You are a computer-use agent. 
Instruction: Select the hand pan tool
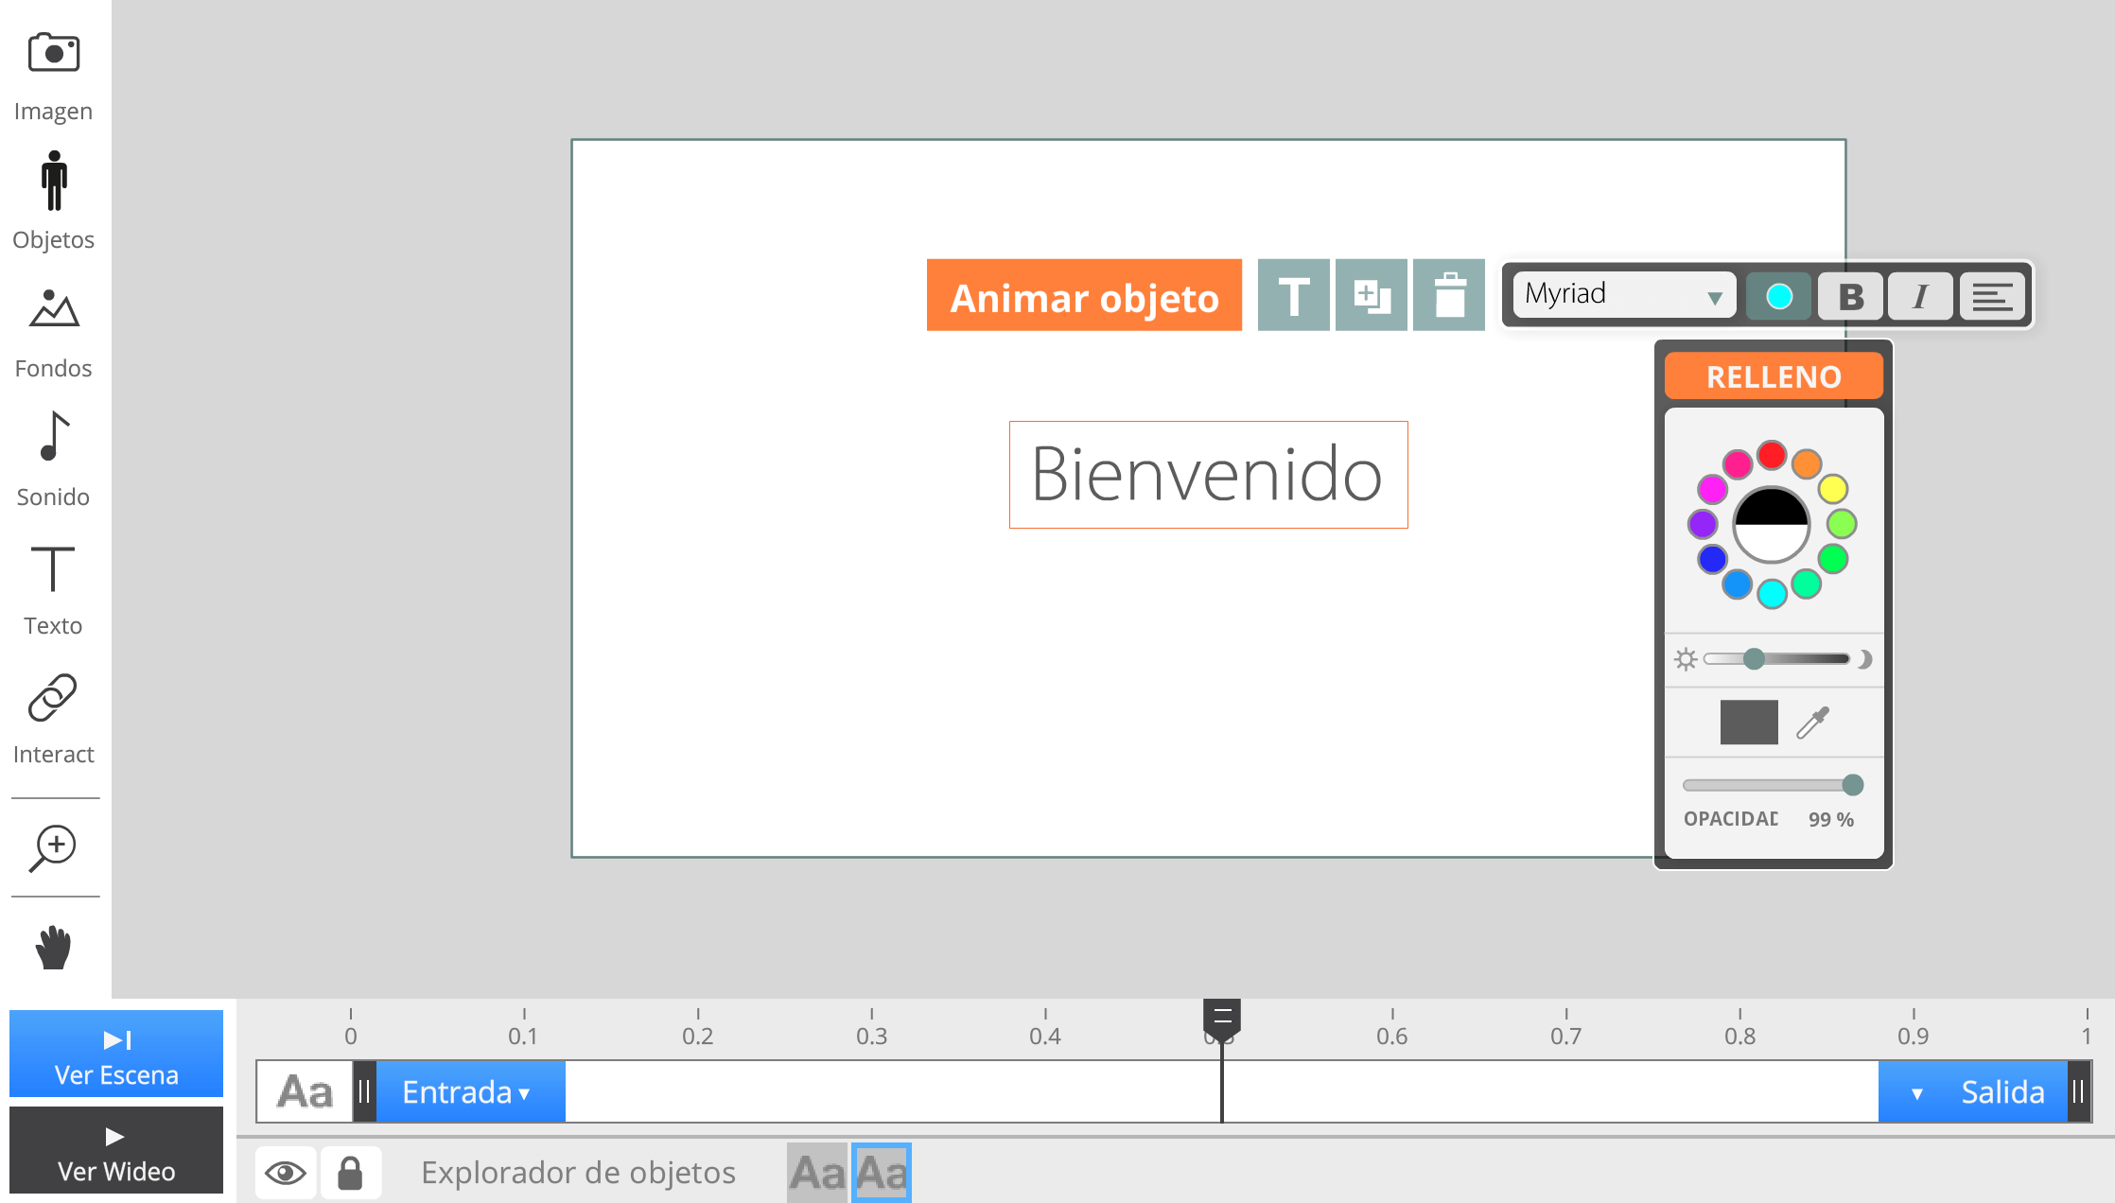[x=54, y=948]
